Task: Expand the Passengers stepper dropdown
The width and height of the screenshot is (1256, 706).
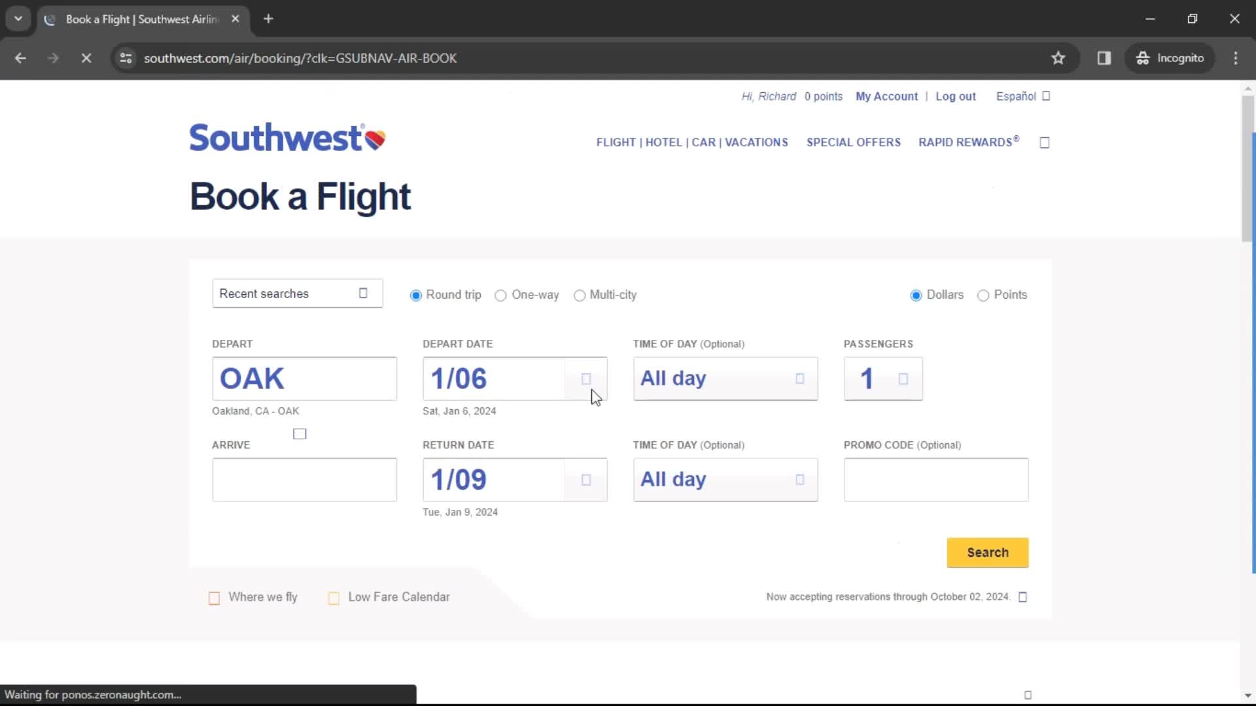Action: tap(903, 379)
